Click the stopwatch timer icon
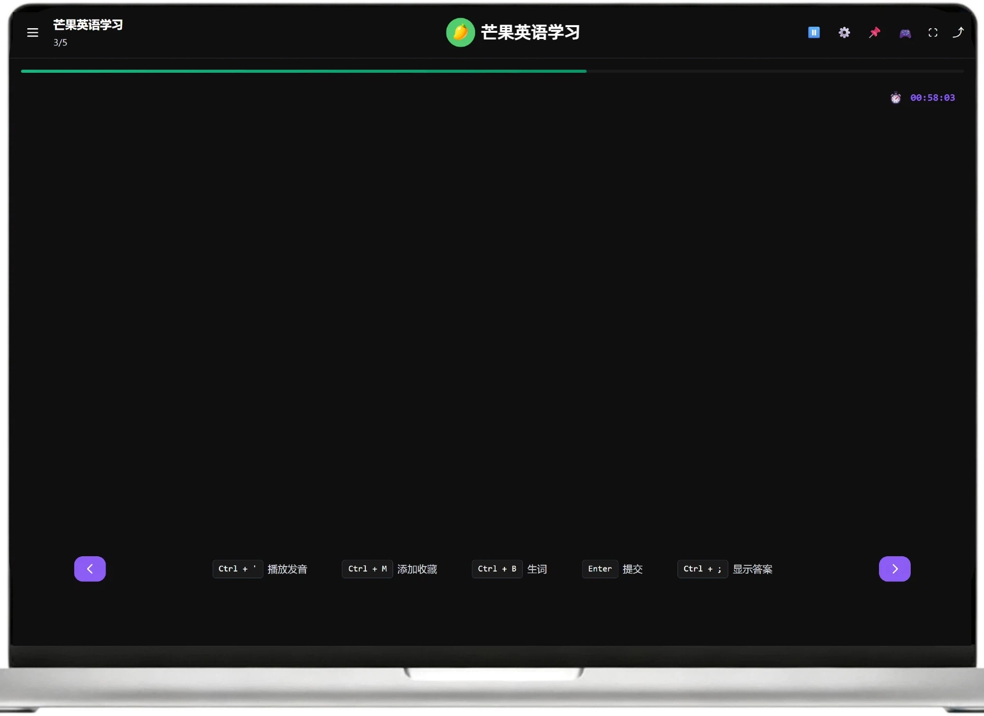Screen dimensions: 984x716 (895, 97)
